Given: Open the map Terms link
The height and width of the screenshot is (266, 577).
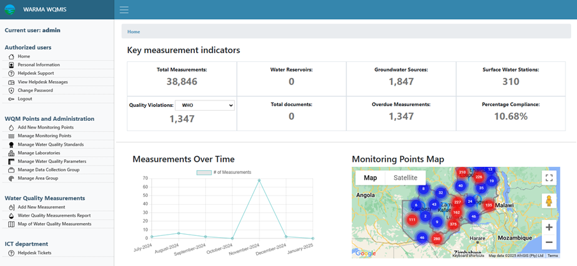Looking at the screenshot, I should click(x=552, y=256).
